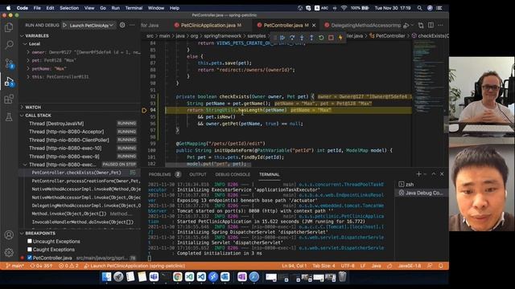Click Tab Size: 4 in status bar
Viewport: 515px width, 289px height.
323,266
